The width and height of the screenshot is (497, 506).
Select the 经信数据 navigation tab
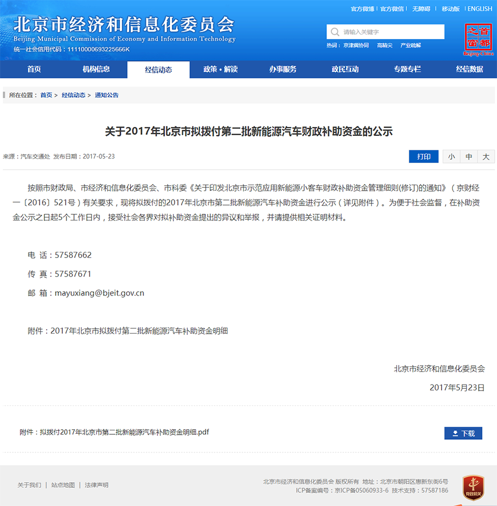pos(469,69)
